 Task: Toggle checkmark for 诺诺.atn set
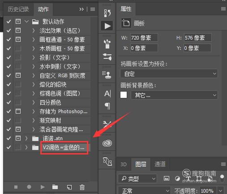[9, 138]
